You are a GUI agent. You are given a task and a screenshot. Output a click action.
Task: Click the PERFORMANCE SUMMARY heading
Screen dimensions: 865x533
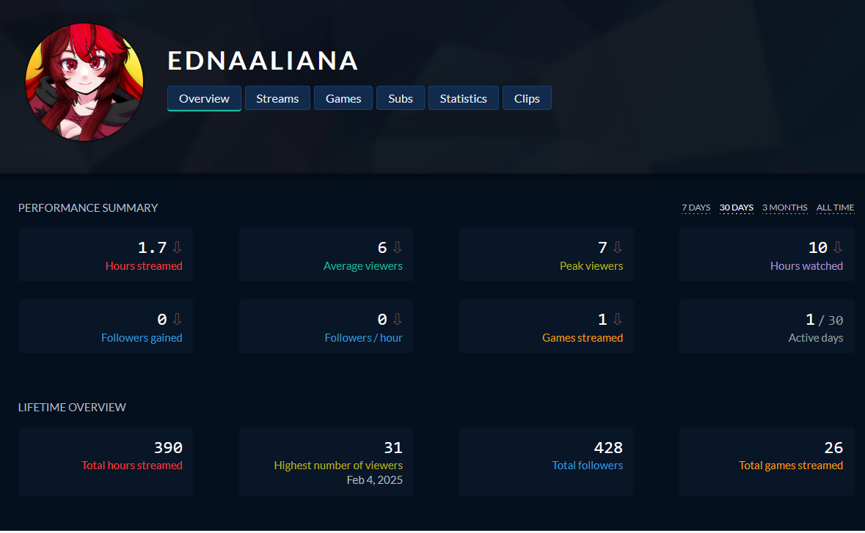[x=88, y=207]
